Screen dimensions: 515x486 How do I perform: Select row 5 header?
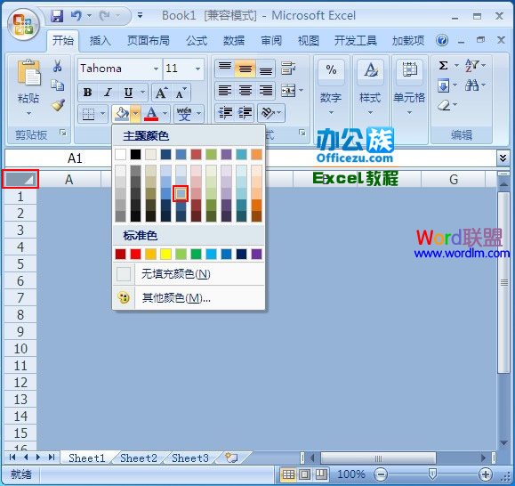click(20, 263)
